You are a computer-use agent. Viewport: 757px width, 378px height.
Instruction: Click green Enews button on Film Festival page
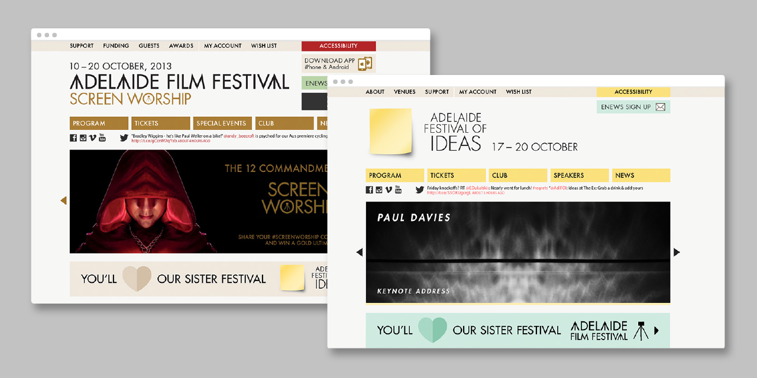315,83
